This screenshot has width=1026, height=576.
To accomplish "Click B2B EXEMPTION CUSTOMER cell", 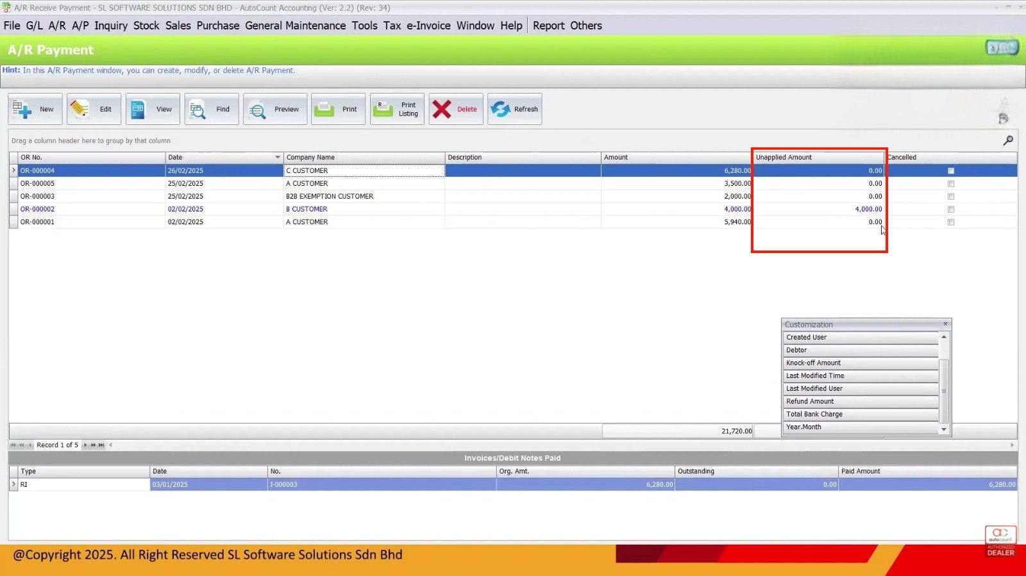I will pyautogui.click(x=364, y=196).
